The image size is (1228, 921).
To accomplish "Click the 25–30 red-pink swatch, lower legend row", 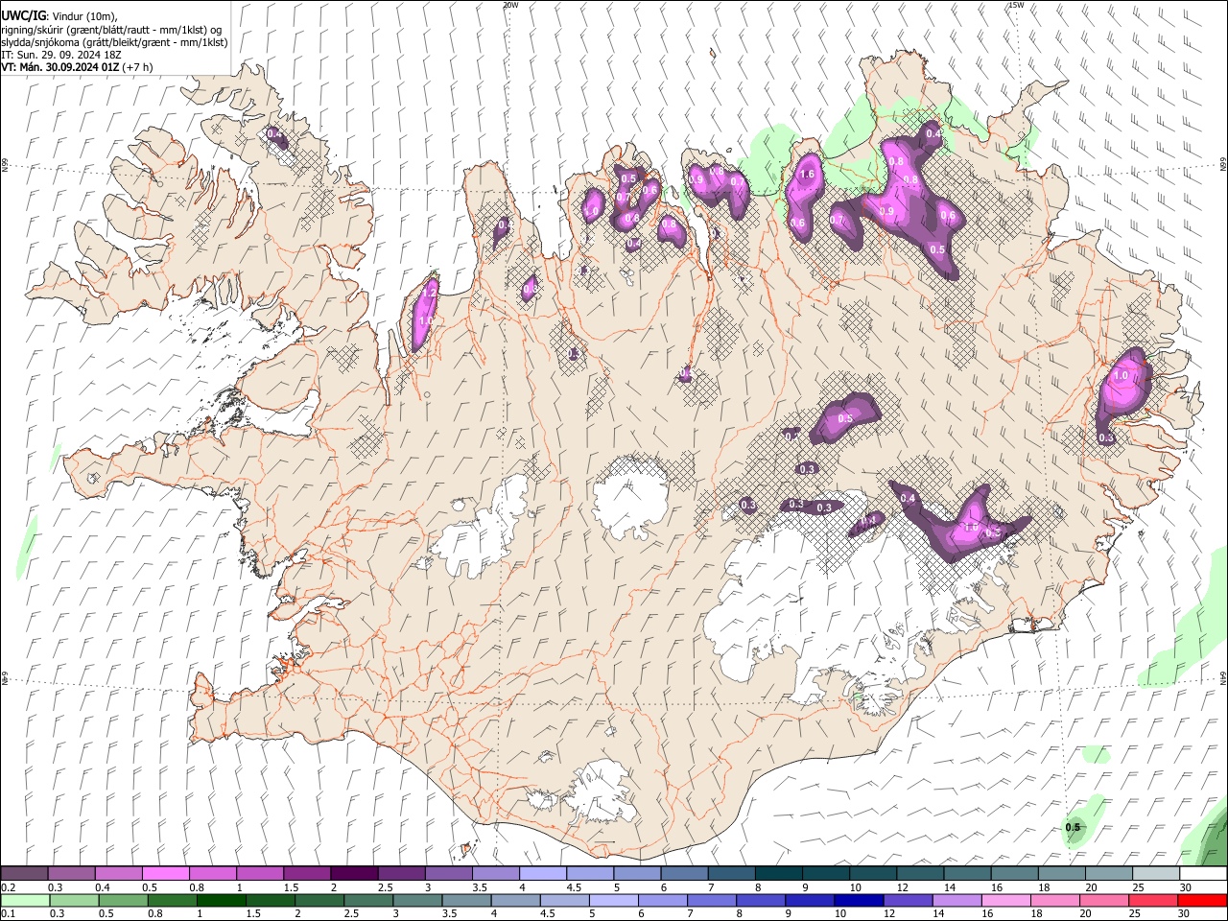I will [x=1152, y=900].
